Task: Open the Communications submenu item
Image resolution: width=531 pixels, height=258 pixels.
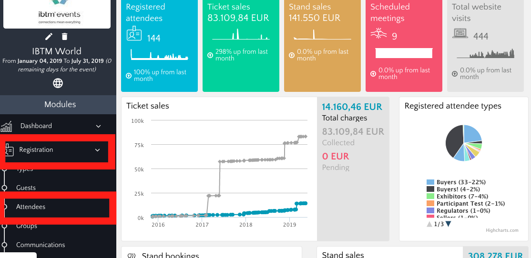Action: coord(41,245)
